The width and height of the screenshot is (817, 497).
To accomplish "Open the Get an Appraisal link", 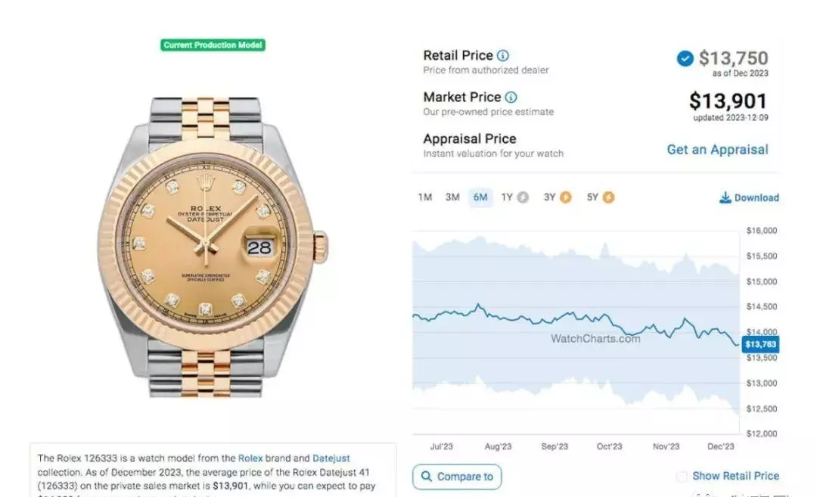I will pyautogui.click(x=717, y=150).
